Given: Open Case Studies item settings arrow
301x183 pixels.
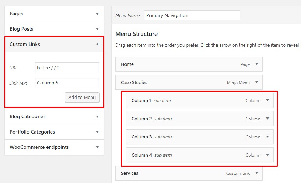Looking at the screenshot, I should 256,83.
